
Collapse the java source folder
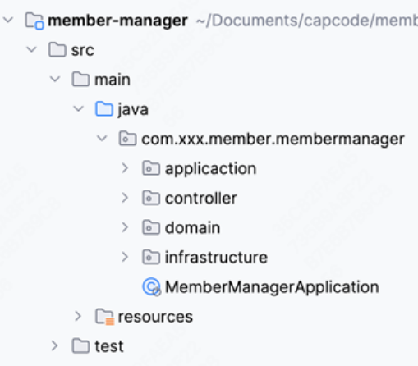[79, 109]
